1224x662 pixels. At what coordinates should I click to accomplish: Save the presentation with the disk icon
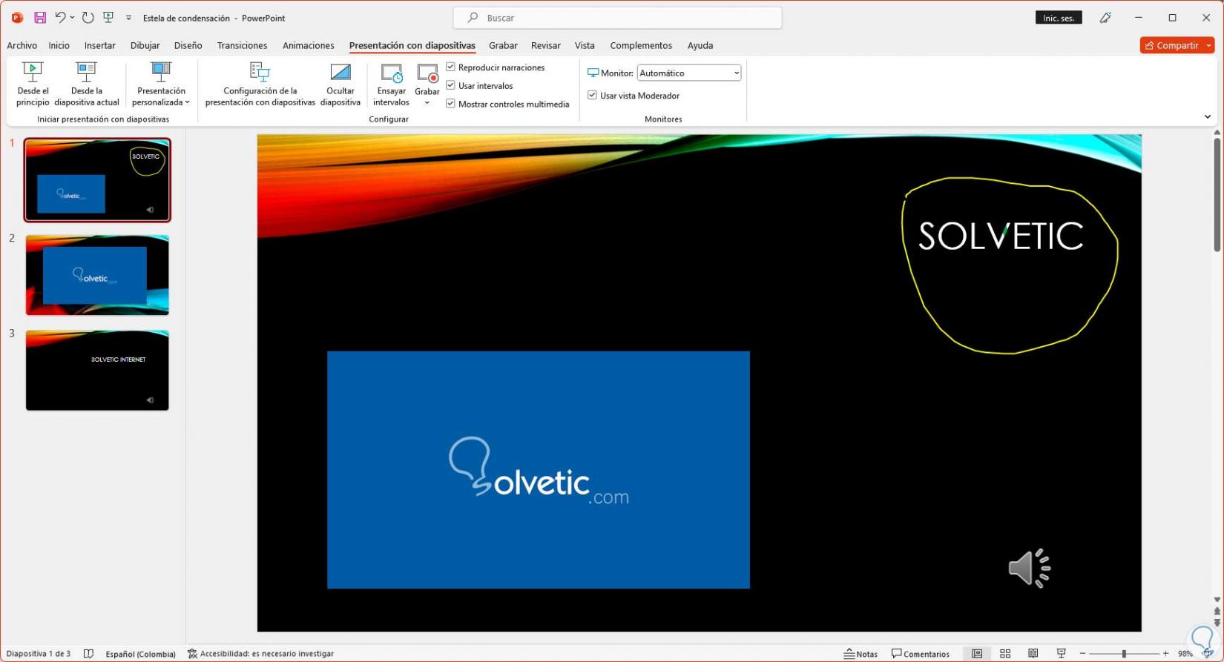pos(40,18)
